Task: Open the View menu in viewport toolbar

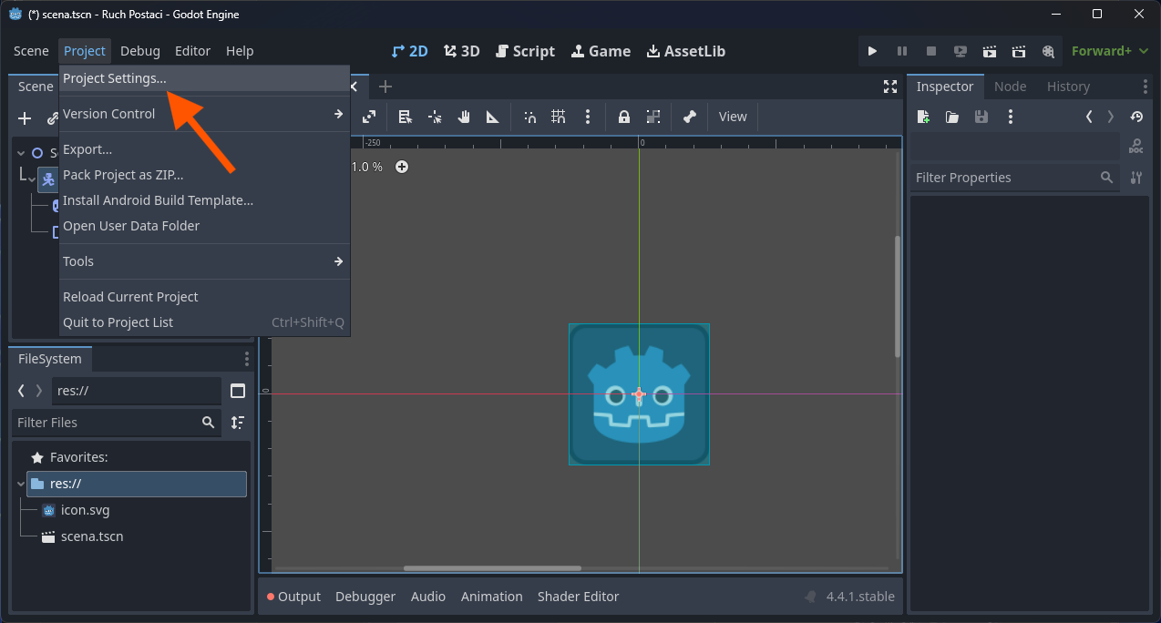Action: [x=733, y=117]
